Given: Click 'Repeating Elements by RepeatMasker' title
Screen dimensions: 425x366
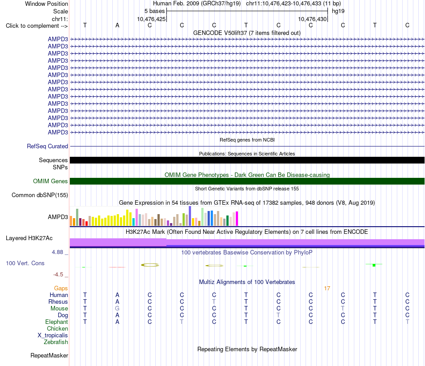Looking at the screenshot, I should [x=247, y=349].
